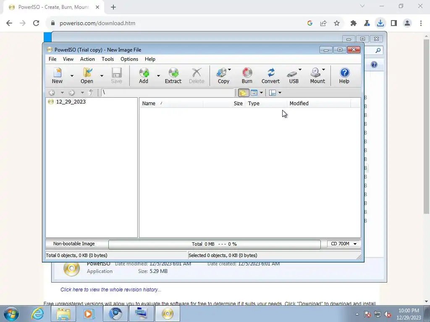Screen dimensions: 430x322
Task: Open the File menu
Action: coord(52,59)
